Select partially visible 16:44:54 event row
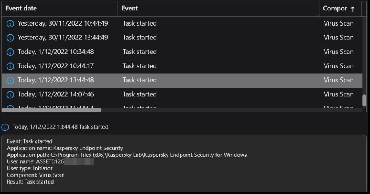 point(182,106)
